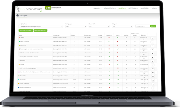This screenshot has height=108, width=180.
Task: Click the Mitarb. cross in Judo TAG row
Action: (118, 68)
